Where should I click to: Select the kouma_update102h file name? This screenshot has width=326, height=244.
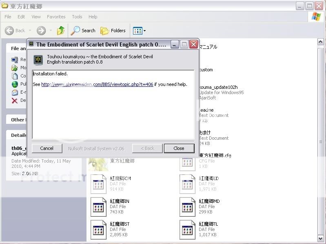pyautogui.click(x=219, y=87)
